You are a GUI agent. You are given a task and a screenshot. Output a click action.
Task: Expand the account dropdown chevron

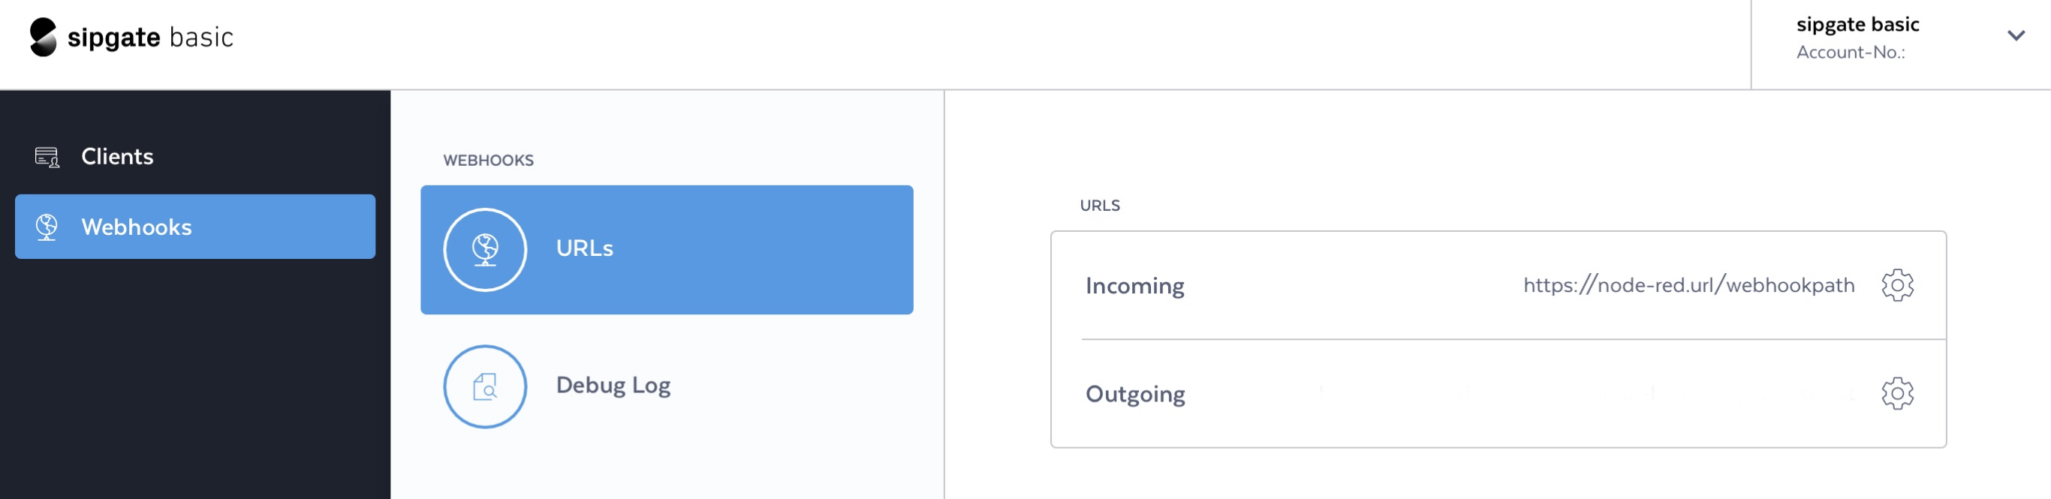click(2015, 36)
